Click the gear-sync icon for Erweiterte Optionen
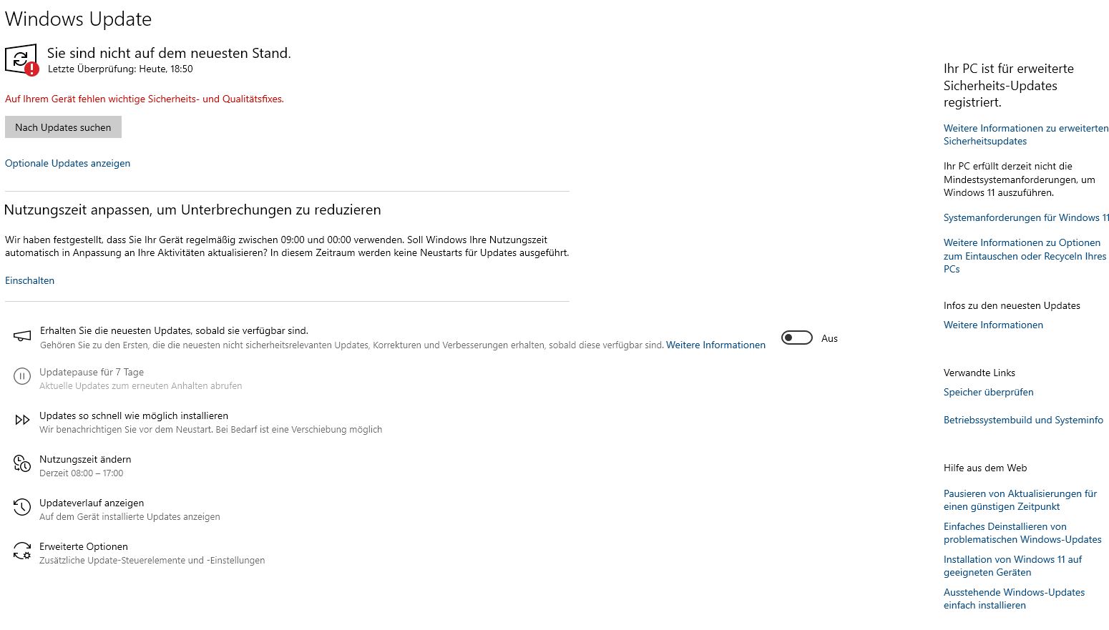Image resolution: width=1109 pixels, height=630 pixels. [x=22, y=551]
